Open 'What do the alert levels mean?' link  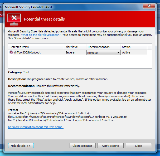[x=41, y=35]
